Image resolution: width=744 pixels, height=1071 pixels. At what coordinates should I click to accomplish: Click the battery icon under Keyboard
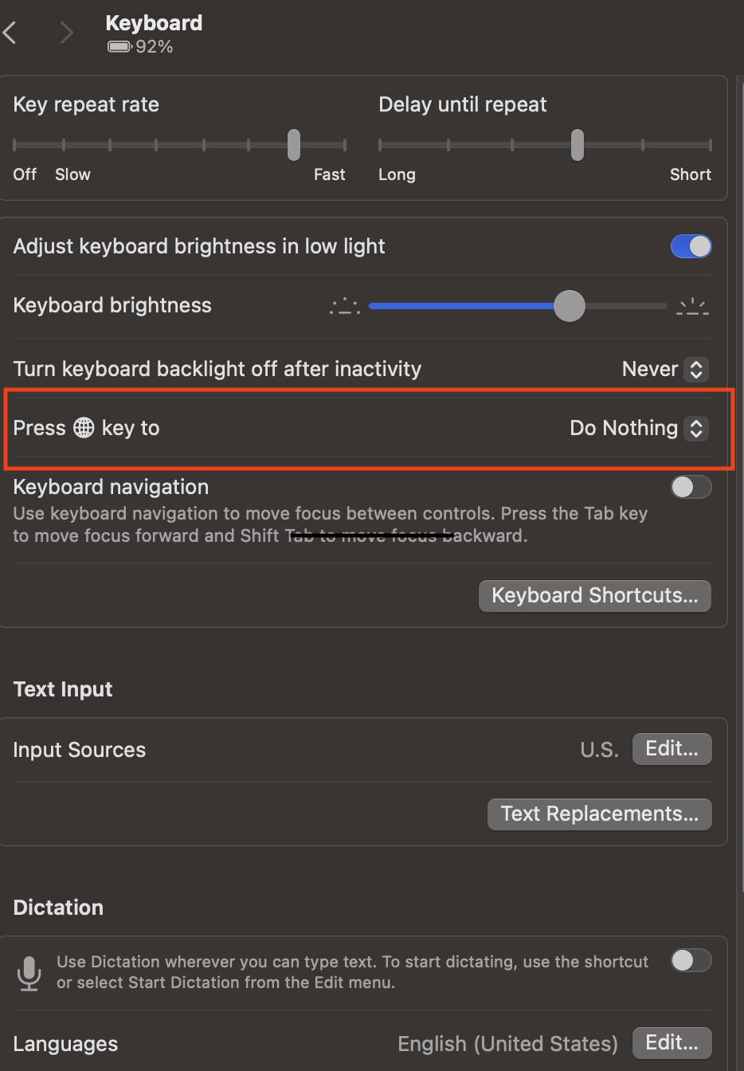point(119,47)
